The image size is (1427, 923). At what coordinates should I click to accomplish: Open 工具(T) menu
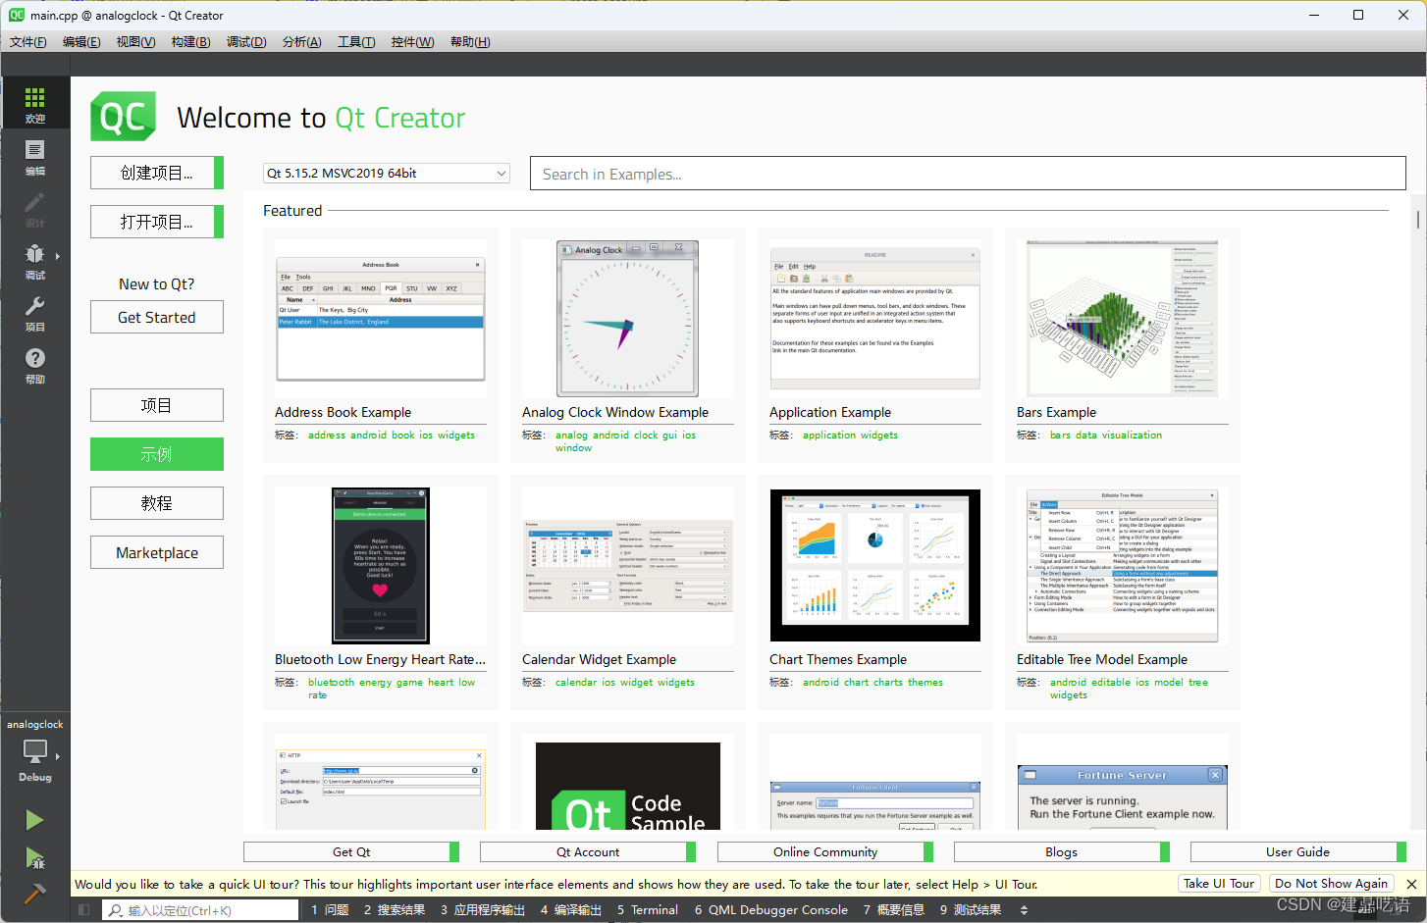[356, 42]
